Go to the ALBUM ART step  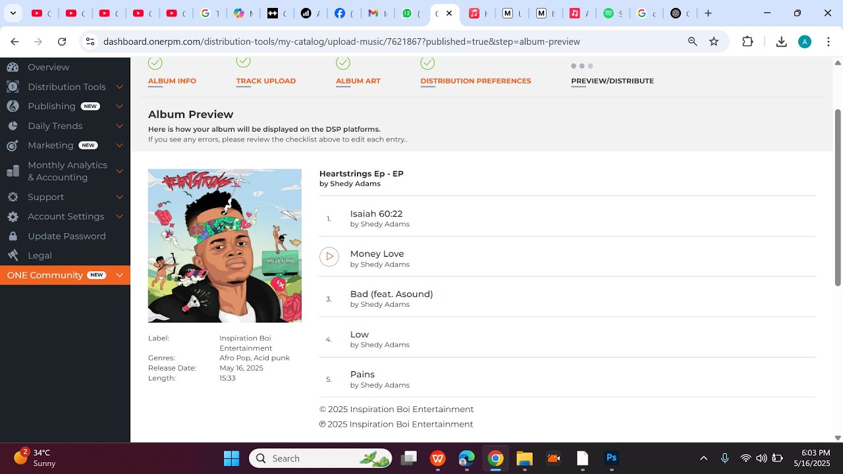(358, 81)
